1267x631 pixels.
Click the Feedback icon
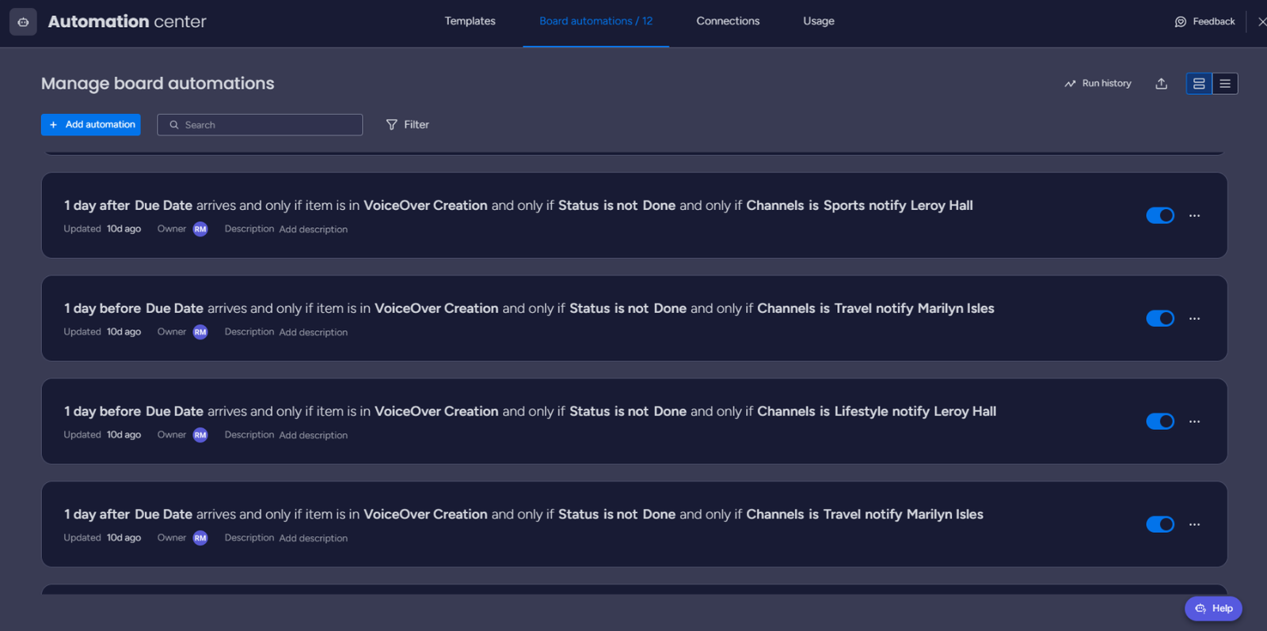pyautogui.click(x=1180, y=21)
